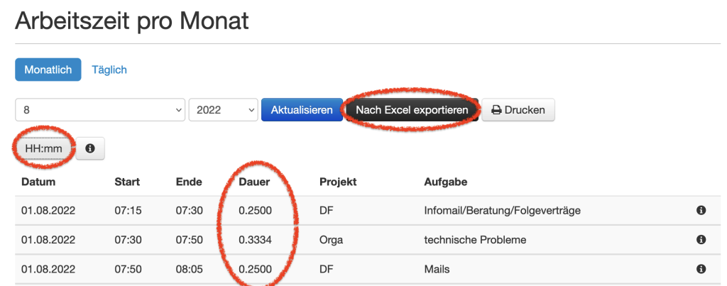Open the year dropdown showing 2022
This screenshot has height=286, width=727.
click(223, 110)
